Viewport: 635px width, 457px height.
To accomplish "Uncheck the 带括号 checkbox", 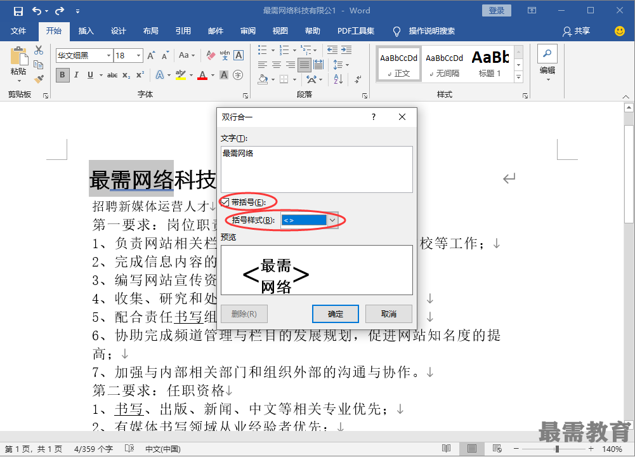I will [x=225, y=202].
